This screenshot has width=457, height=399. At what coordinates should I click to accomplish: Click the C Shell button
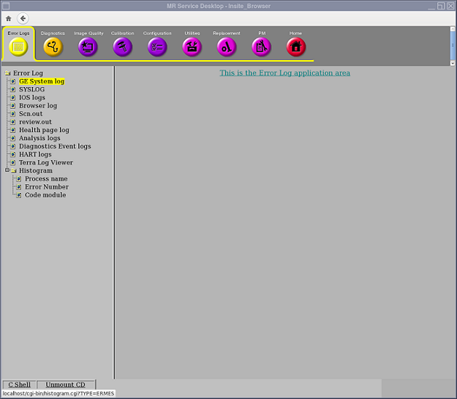[x=20, y=384]
